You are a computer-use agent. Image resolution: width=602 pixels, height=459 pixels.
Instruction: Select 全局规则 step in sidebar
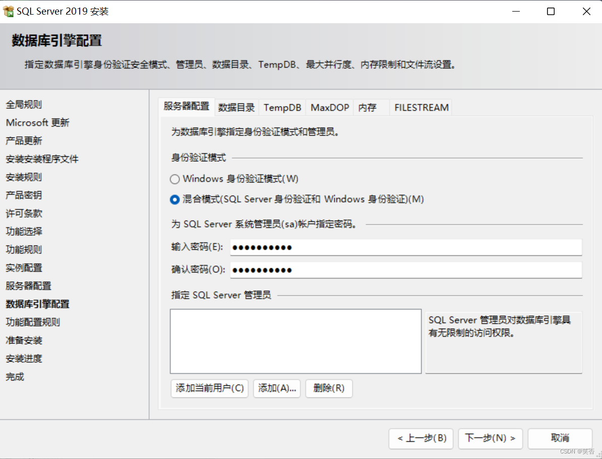click(24, 104)
